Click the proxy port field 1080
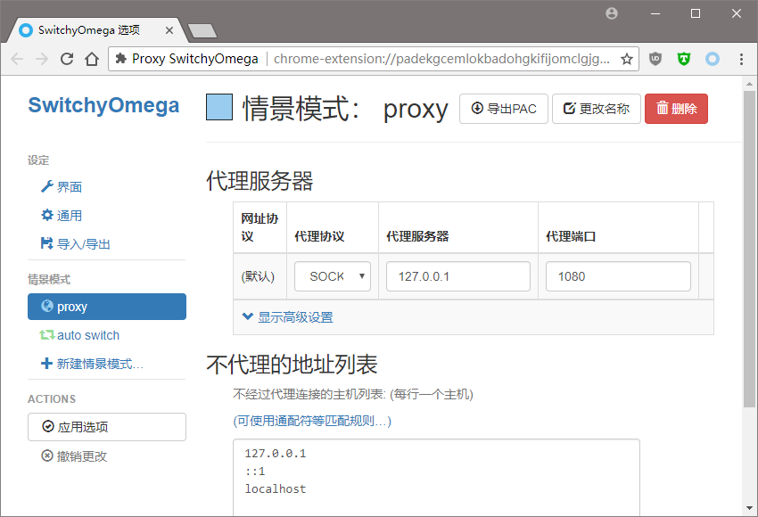Screen dimensions: 758x517 (618, 276)
